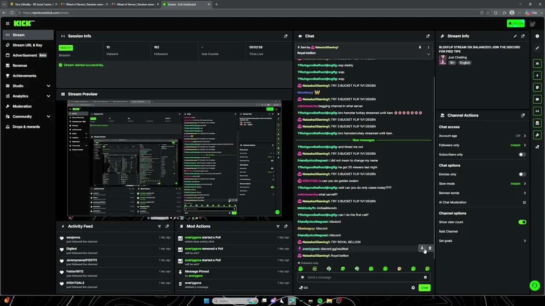The image size is (545, 306).
Task: Open the green support headset button
Action: [x=535, y=286]
